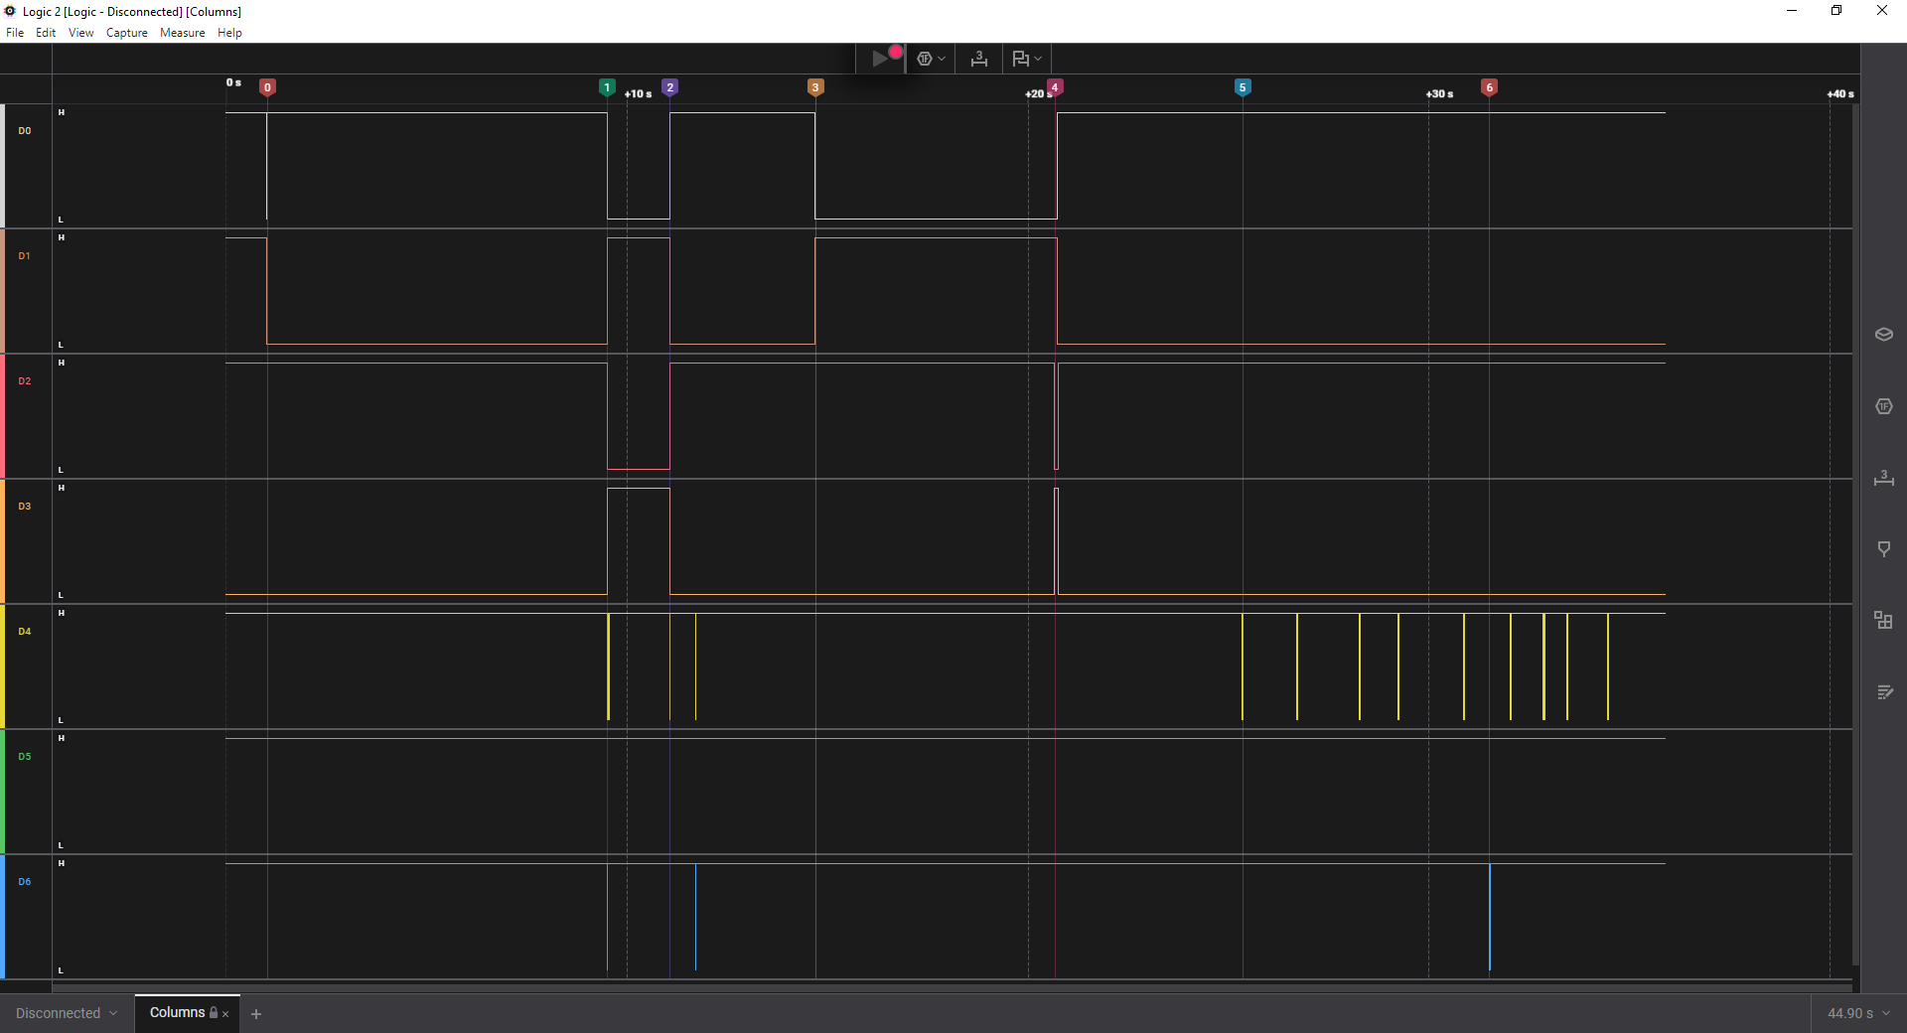
Task: Open the Extensions panel in right sidebar
Action: pyautogui.click(x=1883, y=621)
